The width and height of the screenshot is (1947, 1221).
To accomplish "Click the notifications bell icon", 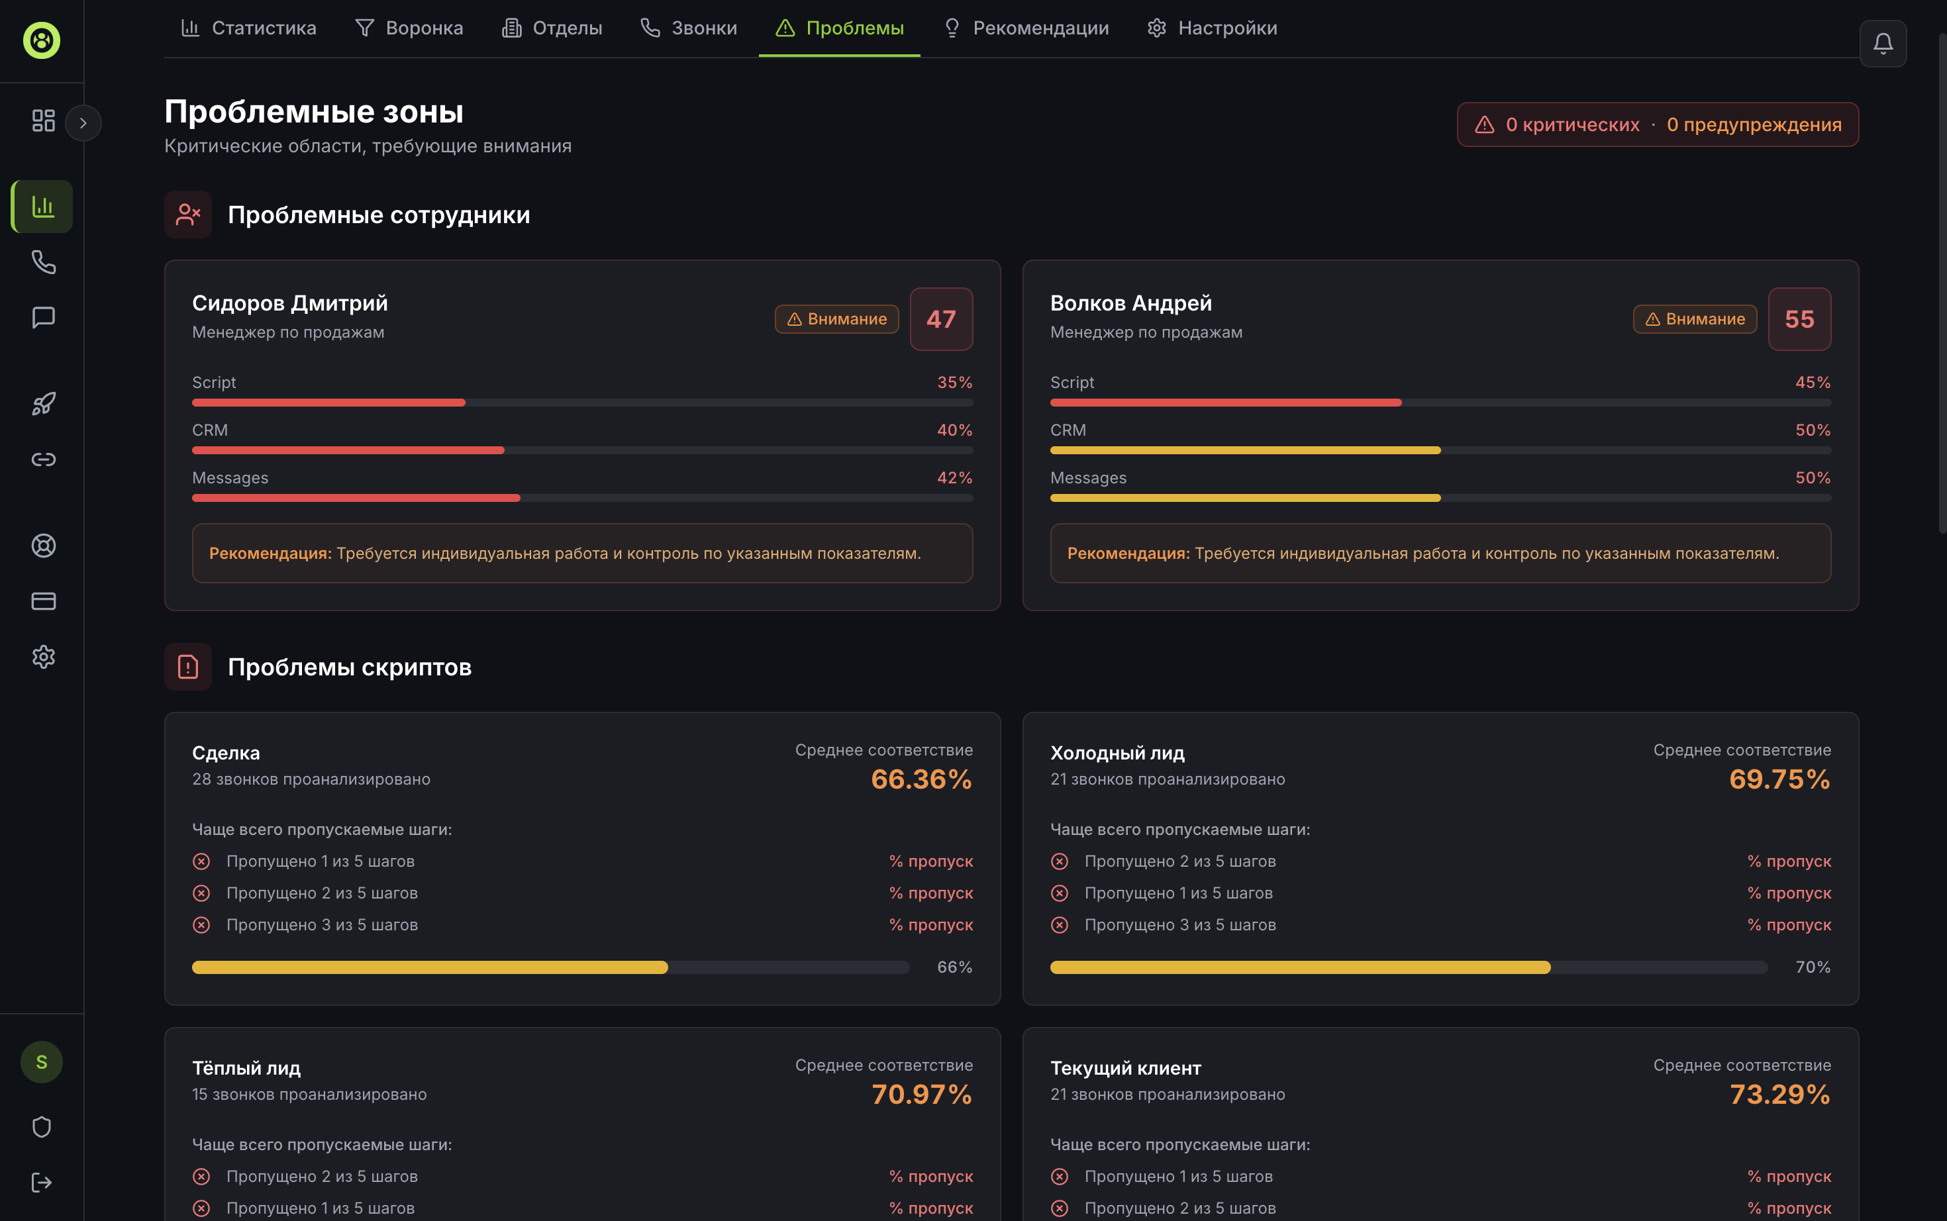I will point(1882,43).
